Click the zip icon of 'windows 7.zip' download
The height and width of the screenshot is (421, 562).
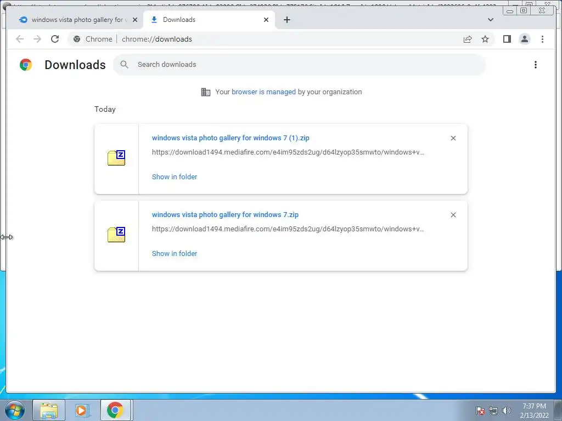pos(116,235)
